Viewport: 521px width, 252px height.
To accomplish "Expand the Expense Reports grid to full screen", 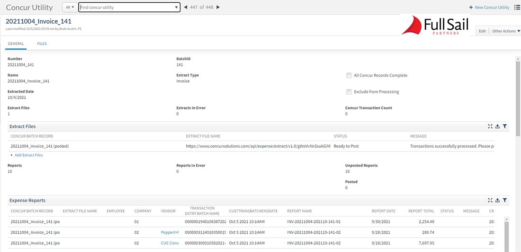I will click(x=490, y=200).
